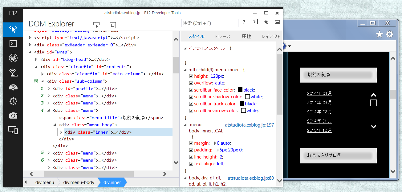Switch to the 属性 tab

click(246, 36)
